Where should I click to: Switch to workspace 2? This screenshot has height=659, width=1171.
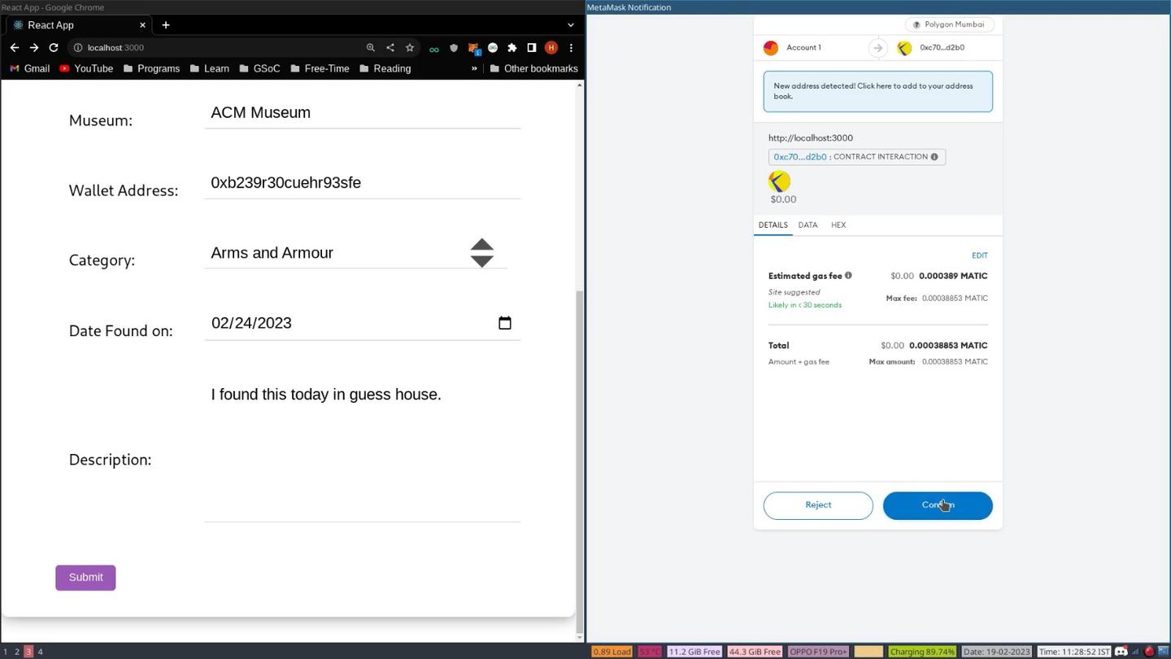16,652
